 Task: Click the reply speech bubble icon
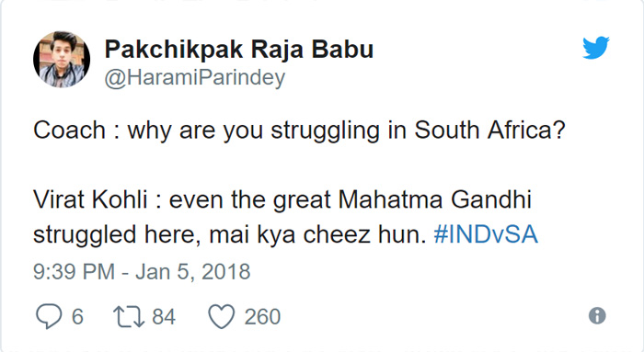point(49,316)
